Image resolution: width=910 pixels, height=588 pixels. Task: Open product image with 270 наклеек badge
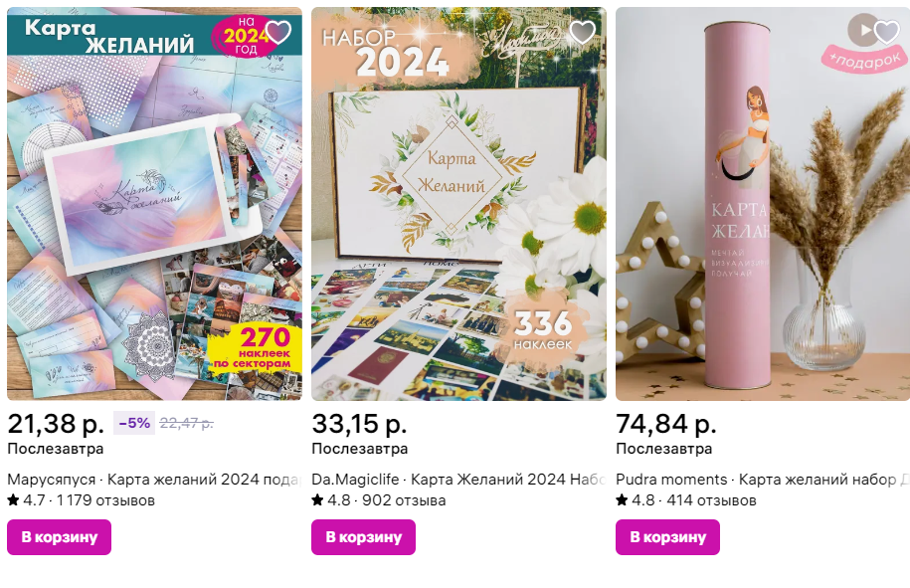(x=154, y=204)
